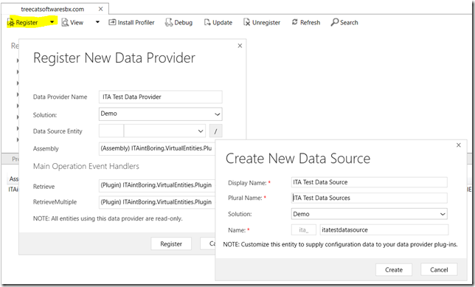
Task: Click the ita_ prefix box
Action: click(x=304, y=229)
